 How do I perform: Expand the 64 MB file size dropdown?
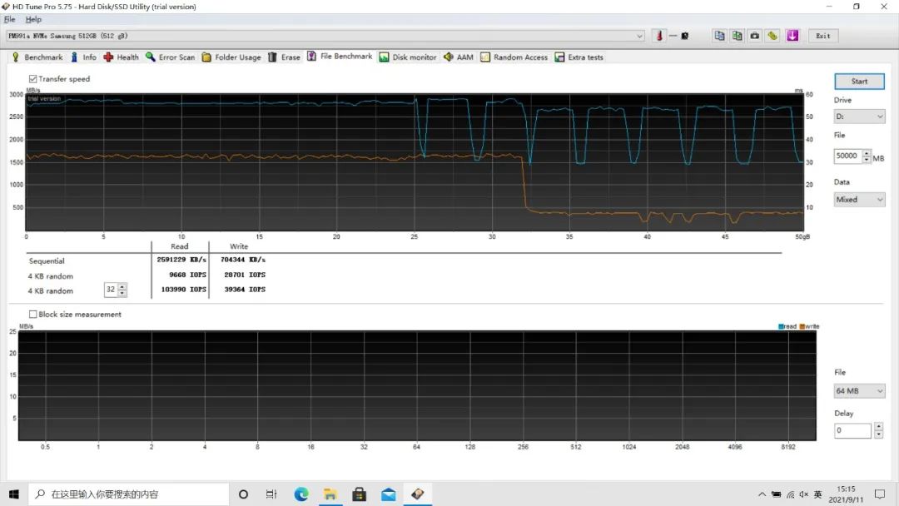tap(859, 391)
